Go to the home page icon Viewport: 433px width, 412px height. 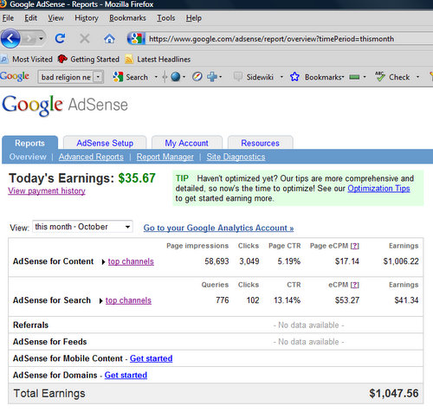pos(109,38)
